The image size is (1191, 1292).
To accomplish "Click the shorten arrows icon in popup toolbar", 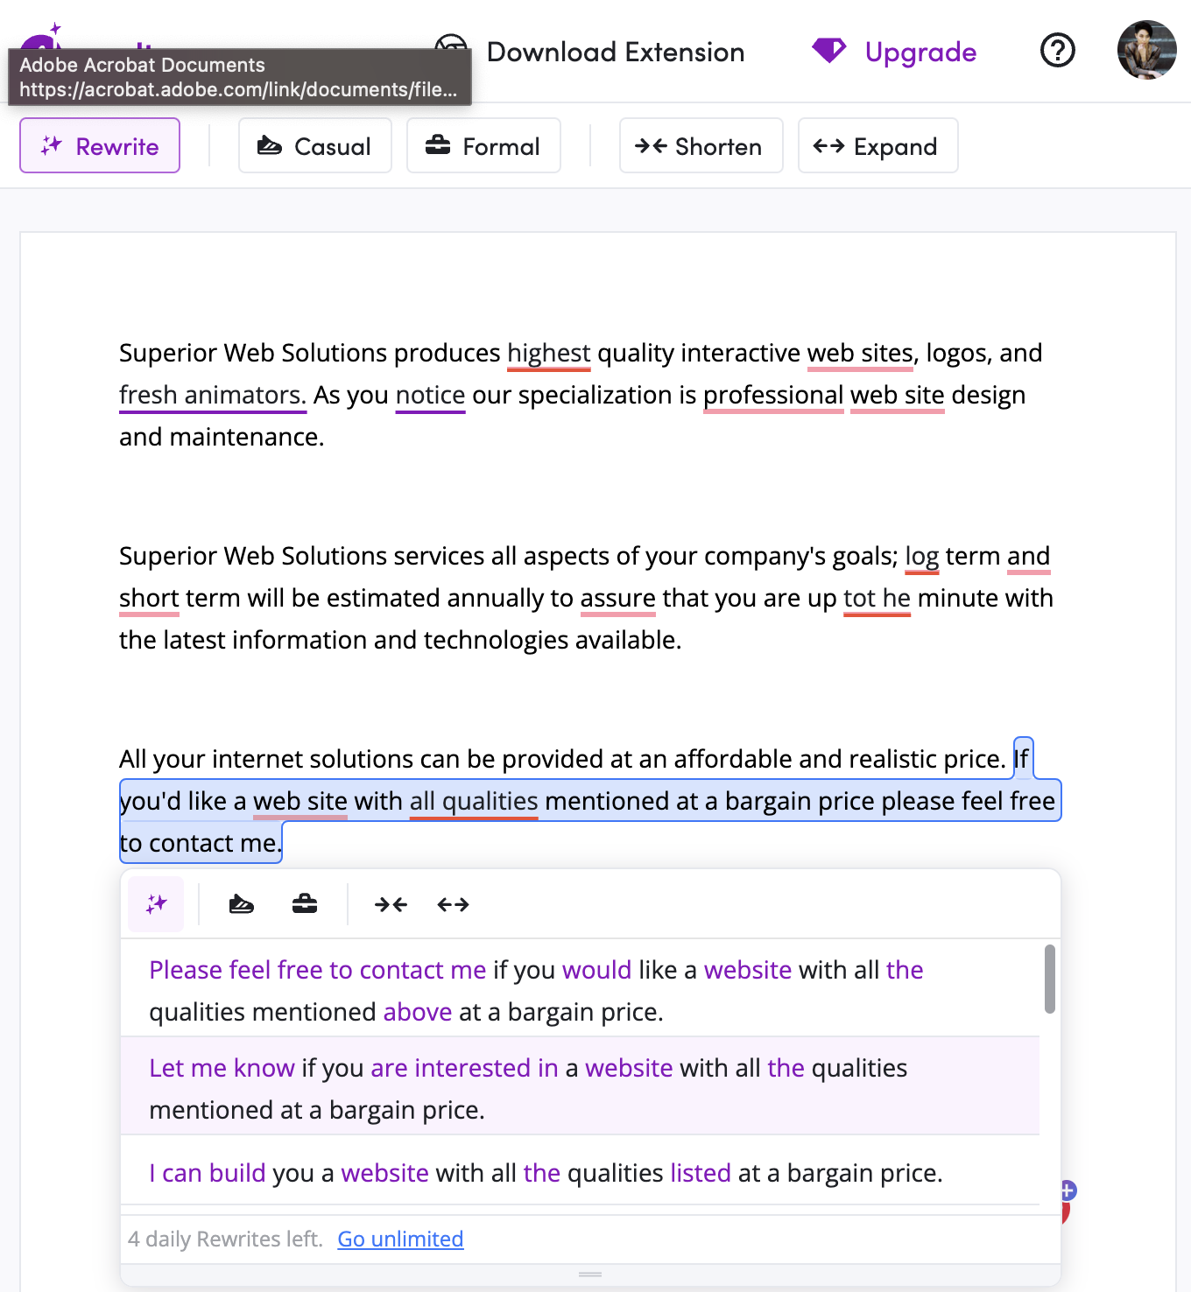I will point(391,904).
